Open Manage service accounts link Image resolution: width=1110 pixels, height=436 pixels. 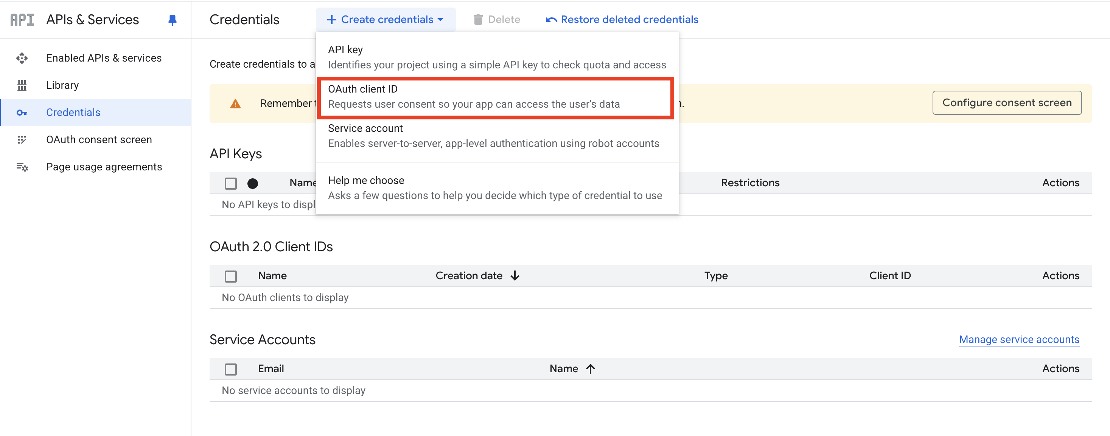[1019, 340]
